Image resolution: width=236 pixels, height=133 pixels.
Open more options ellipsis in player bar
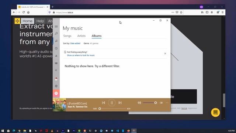point(167,103)
